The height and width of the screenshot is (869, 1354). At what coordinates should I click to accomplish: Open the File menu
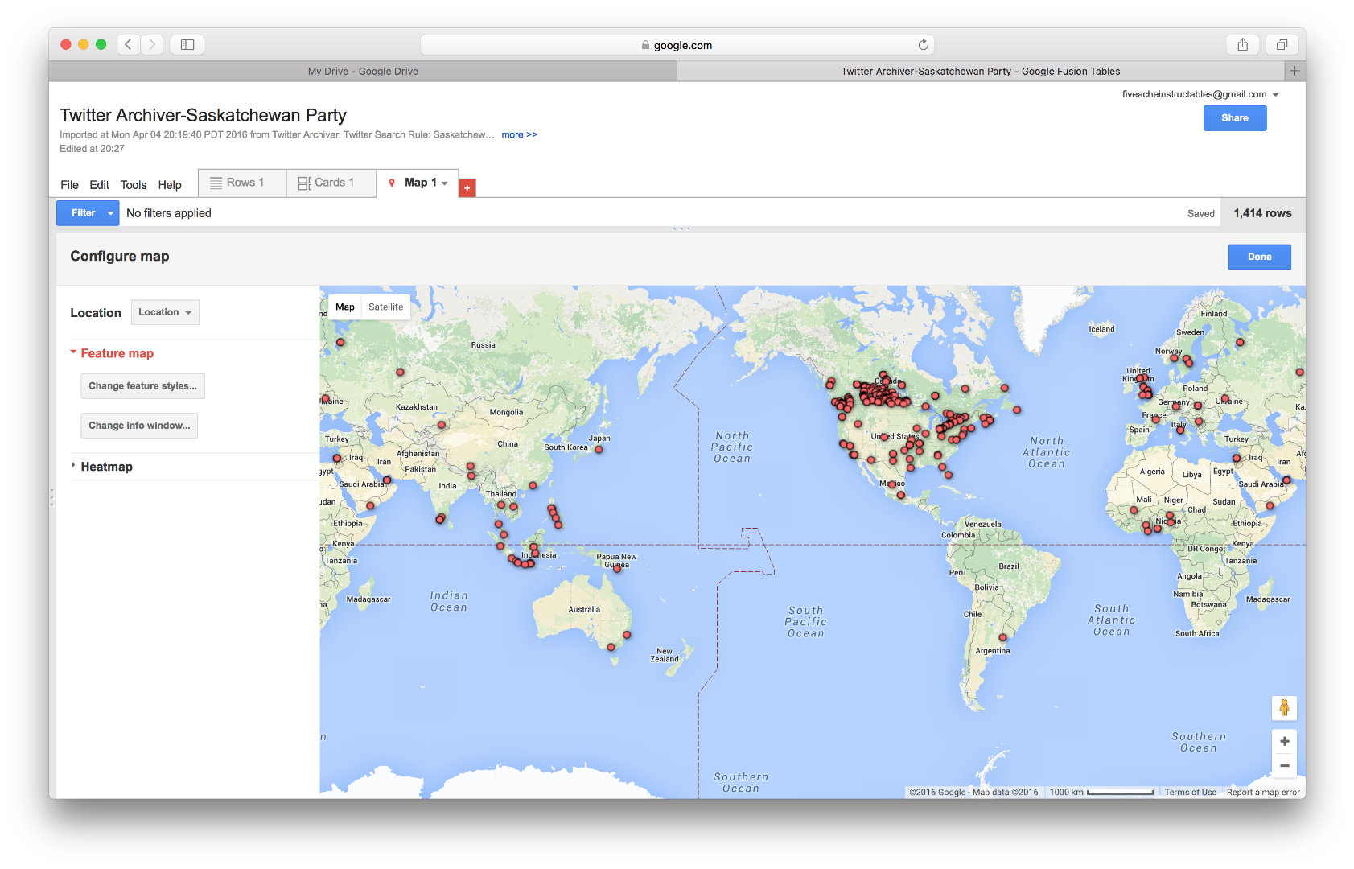tap(69, 184)
